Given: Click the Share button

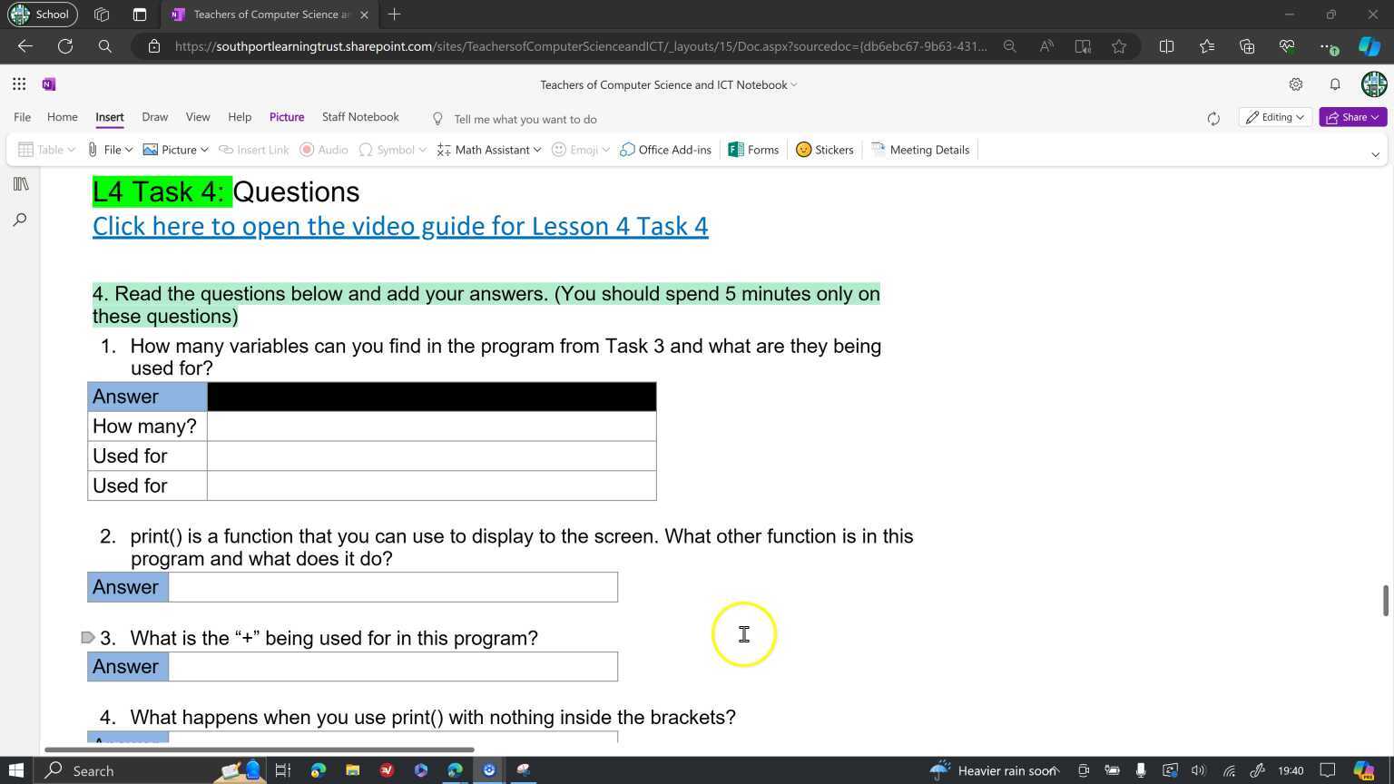Looking at the screenshot, I should click(1353, 117).
